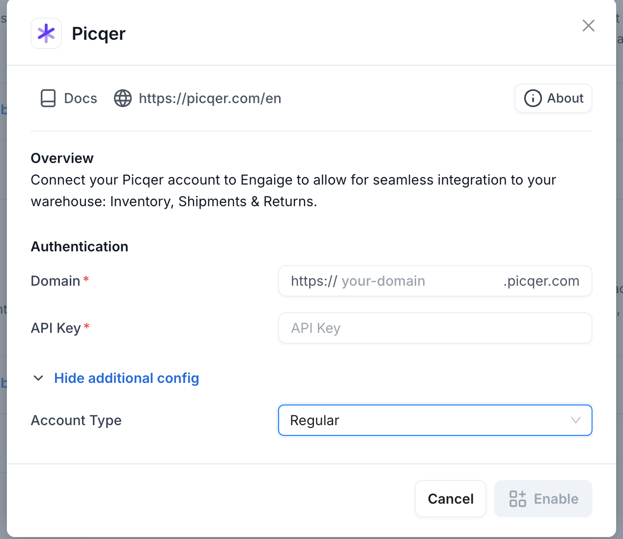Click the Cancel button
Image resolution: width=623 pixels, height=539 pixels.
451,499
